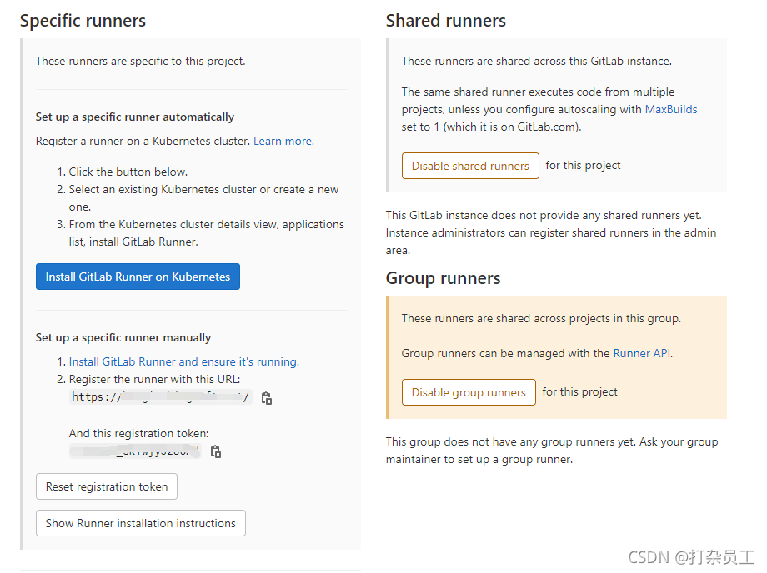Open Install GitLab Runner and ensure it's running

[x=184, y=361]
